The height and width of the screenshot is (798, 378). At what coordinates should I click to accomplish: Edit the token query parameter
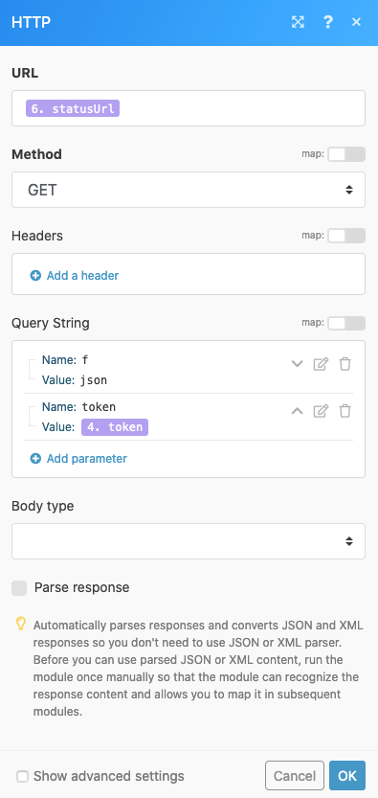pos(321,411)
